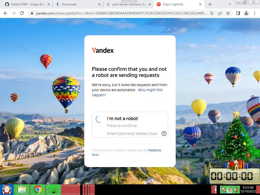Open the Chrome three-dot menu
This screenshot has height=195, width=260.
(254, 13)
